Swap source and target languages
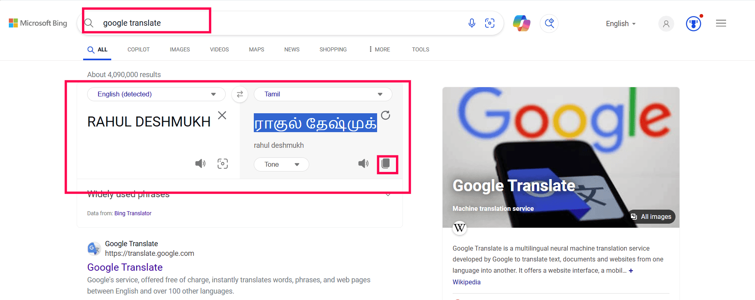 240,94
